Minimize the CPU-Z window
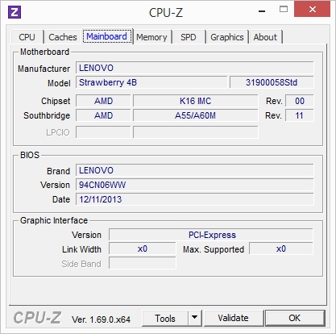The height and width of the screenshot is (334, 336). coord(262,11)
